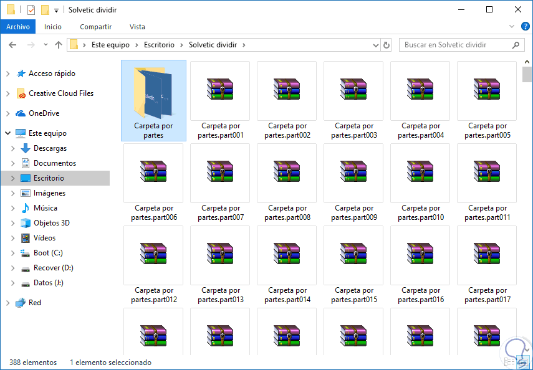The height and width of the screenshot is (370, 533).
Task: Click the New folder quick access icon
Action: coord(45,10)
